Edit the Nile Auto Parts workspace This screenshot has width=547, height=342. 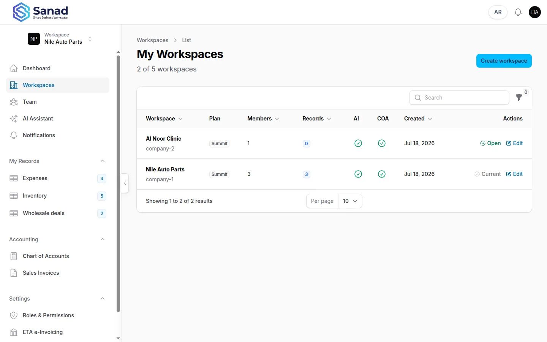514,174
